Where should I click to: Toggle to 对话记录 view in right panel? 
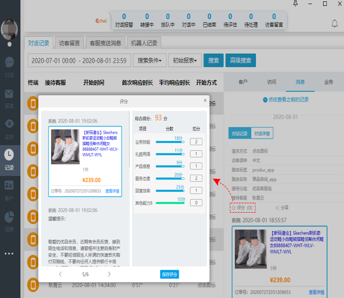[240, 133]
